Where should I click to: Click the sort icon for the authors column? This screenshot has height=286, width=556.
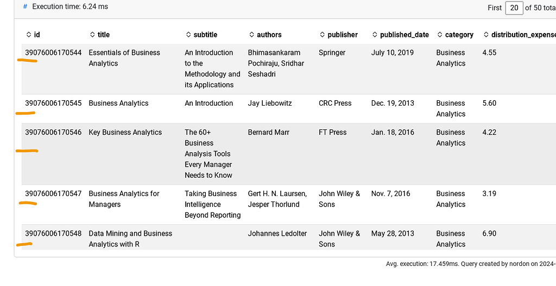[252, 35]
